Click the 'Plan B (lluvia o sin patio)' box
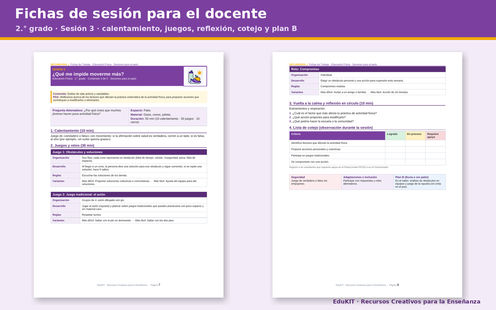The height and width of the screenshot is (310, 496). [419, 182]
